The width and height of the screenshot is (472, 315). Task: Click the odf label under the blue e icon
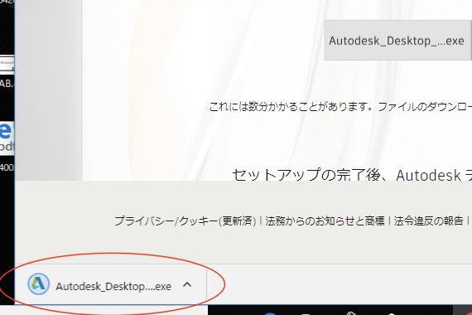tap(7, 147)
